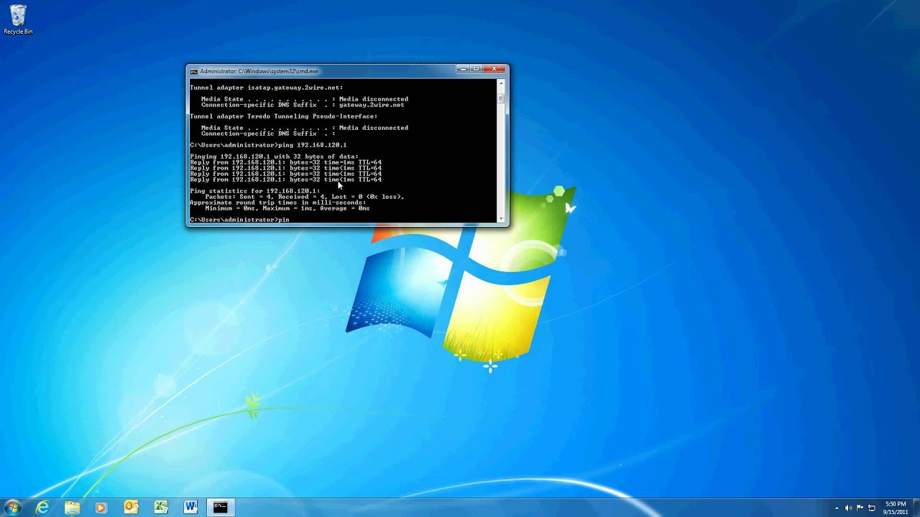Click 'Tunnel adapter Teredo Tunneling Pseudo-Interface:' line

(283, 116)
